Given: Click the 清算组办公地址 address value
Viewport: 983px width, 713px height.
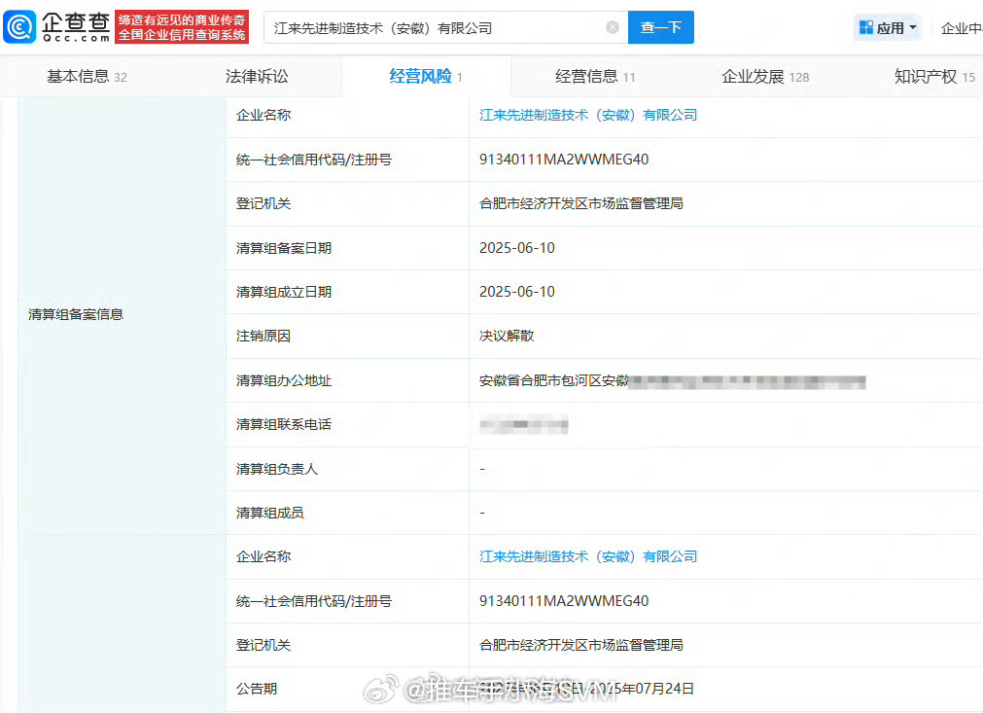Looking at the screenshot, I should 672,380.
